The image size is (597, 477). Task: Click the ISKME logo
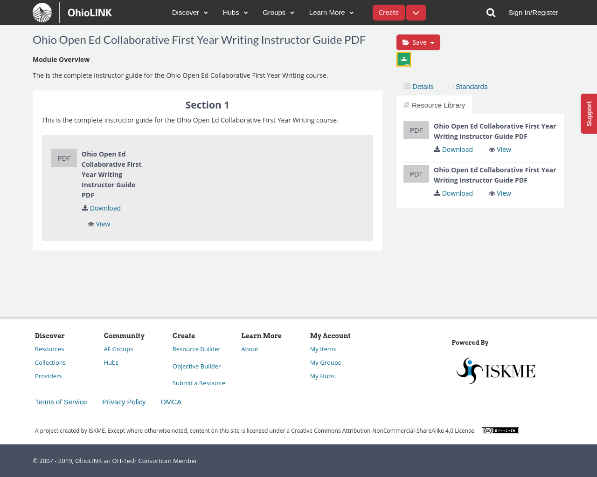496,371
